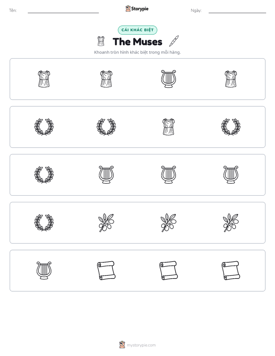Select the laurel wreath in the lyre row

click(x=44, y=175)
